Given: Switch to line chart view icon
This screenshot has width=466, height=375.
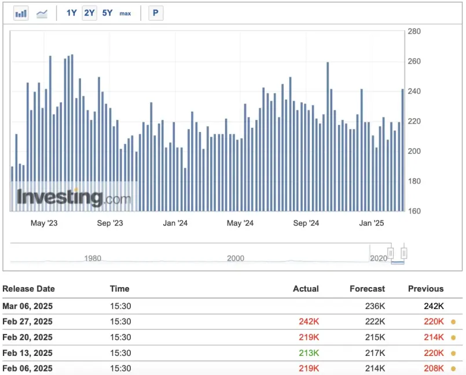Looking at the screenshot, I should click(x=42, y=13).
